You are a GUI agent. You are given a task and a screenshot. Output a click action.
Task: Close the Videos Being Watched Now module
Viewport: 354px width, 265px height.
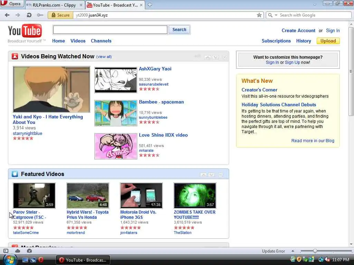(224, 57)
